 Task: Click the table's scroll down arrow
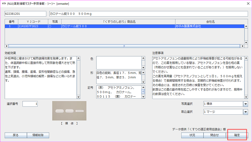246,42
